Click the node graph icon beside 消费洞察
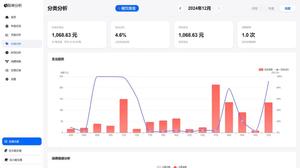Viewport: 300px width, 168px height. pos(7,61)
